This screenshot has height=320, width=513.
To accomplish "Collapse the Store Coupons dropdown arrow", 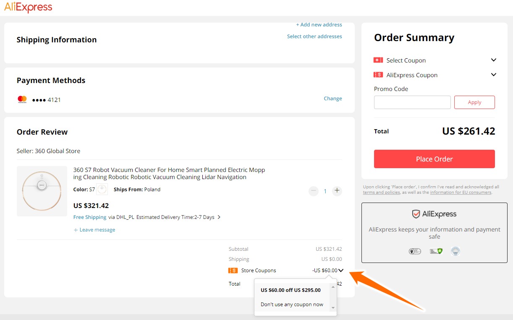I will click(x=340, y=271).
